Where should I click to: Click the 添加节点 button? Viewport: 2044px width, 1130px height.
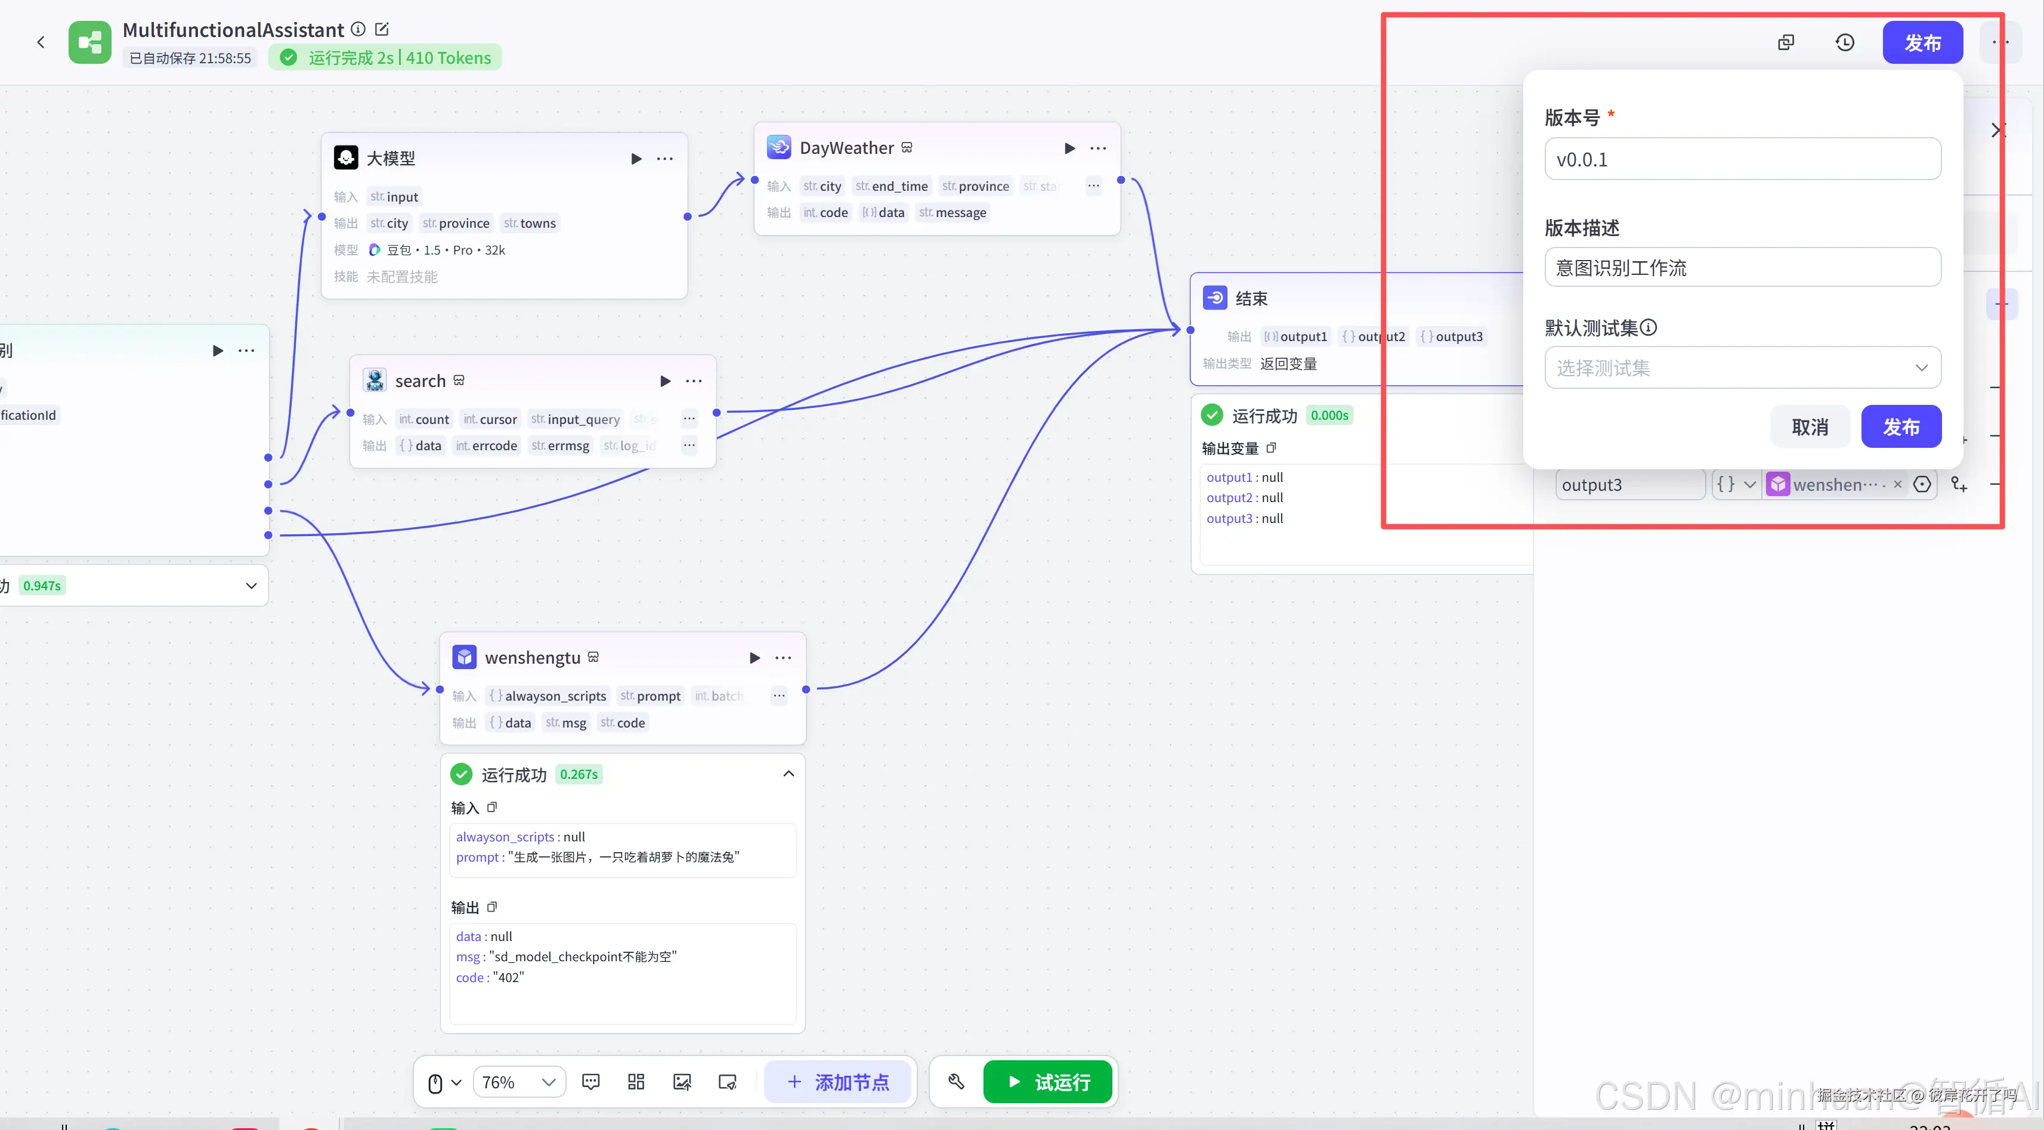(x=838, y=1082)
